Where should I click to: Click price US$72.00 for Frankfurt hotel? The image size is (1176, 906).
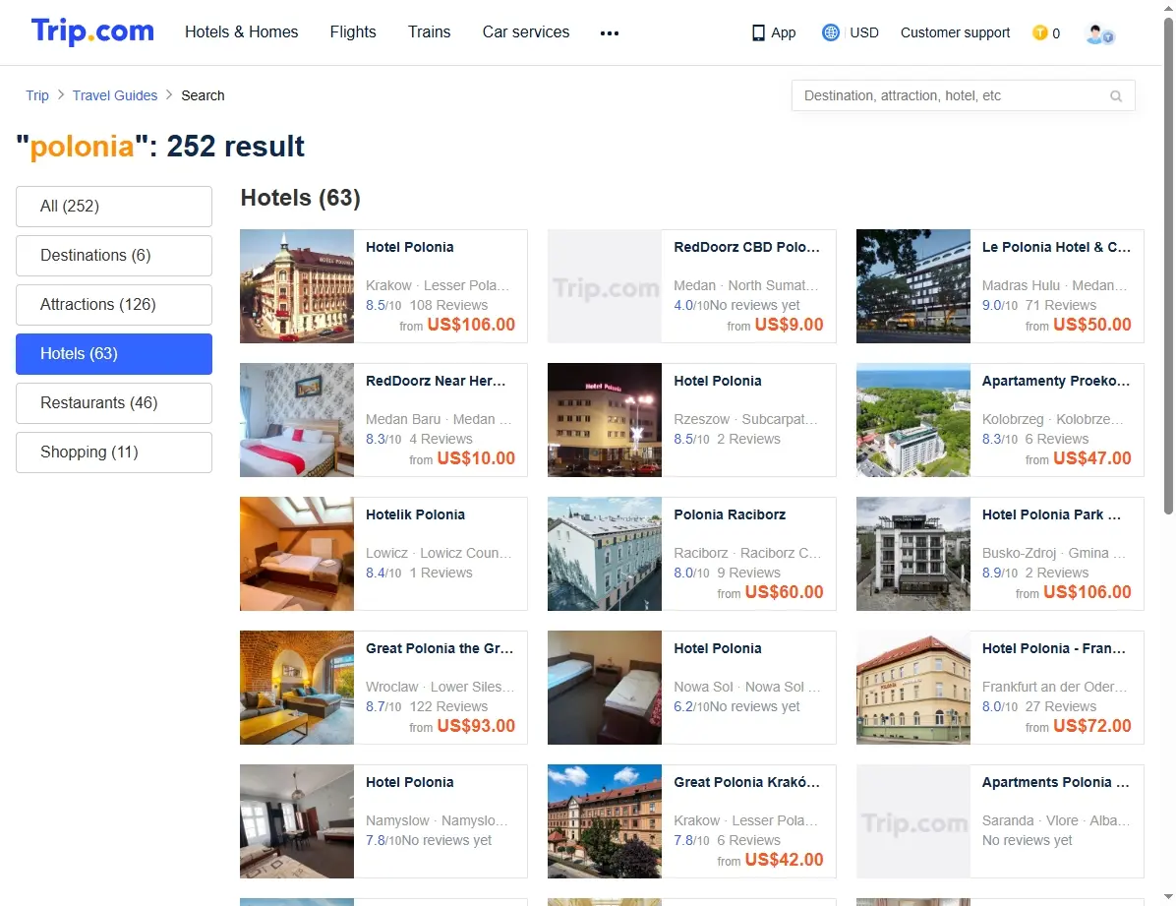[x=1092, y=727]
